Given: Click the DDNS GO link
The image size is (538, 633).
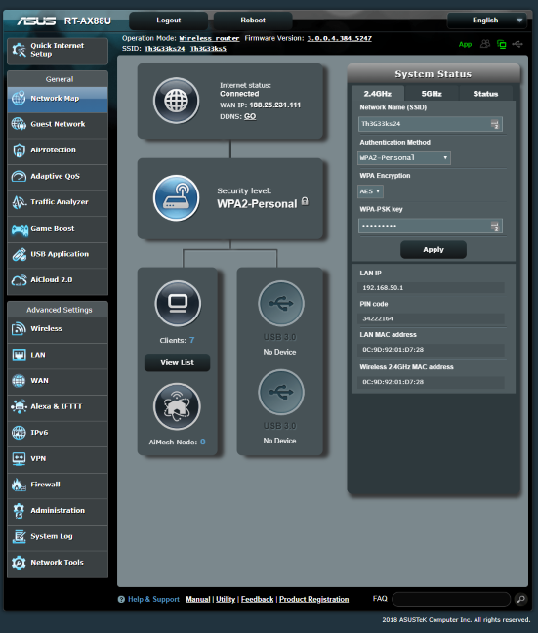Looking at the screenshot, I should (250, 116).
